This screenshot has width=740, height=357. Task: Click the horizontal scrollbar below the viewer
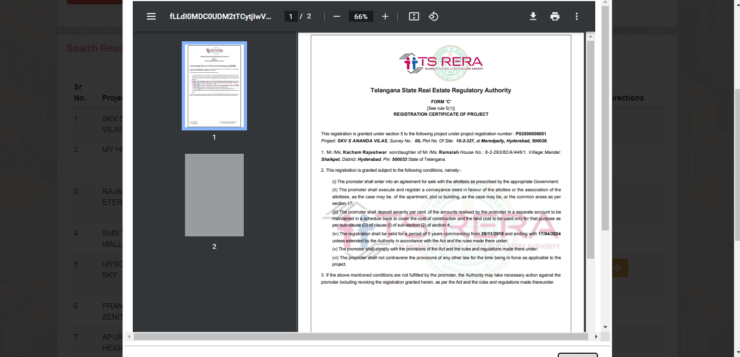pyautogui.click(x=359, y=337)
